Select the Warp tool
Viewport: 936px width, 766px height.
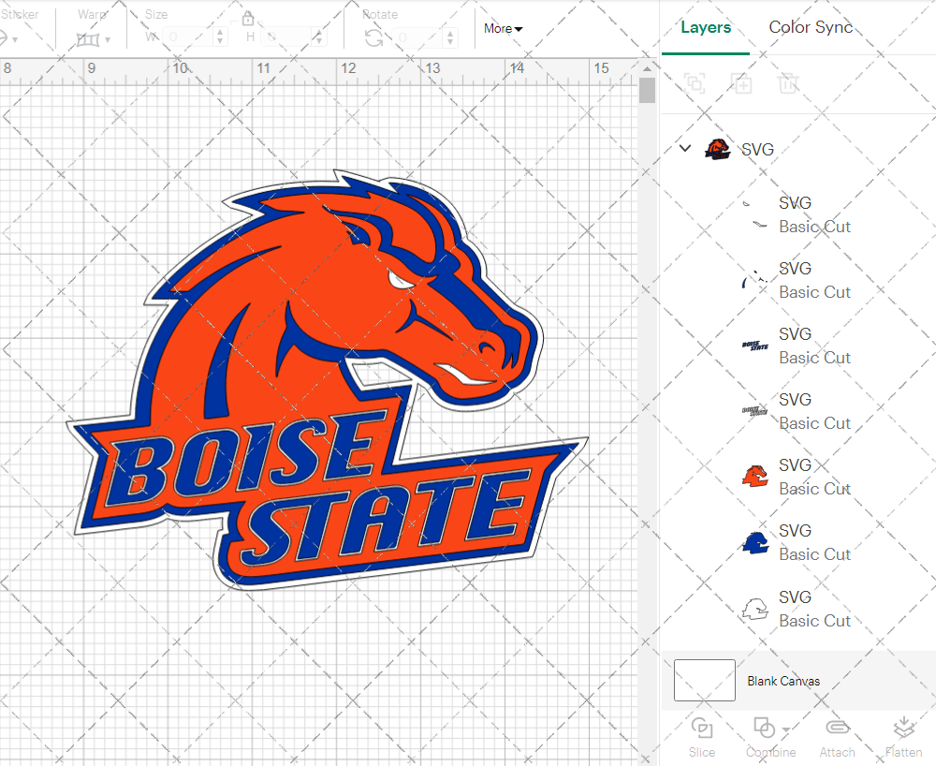pos(89,37)
